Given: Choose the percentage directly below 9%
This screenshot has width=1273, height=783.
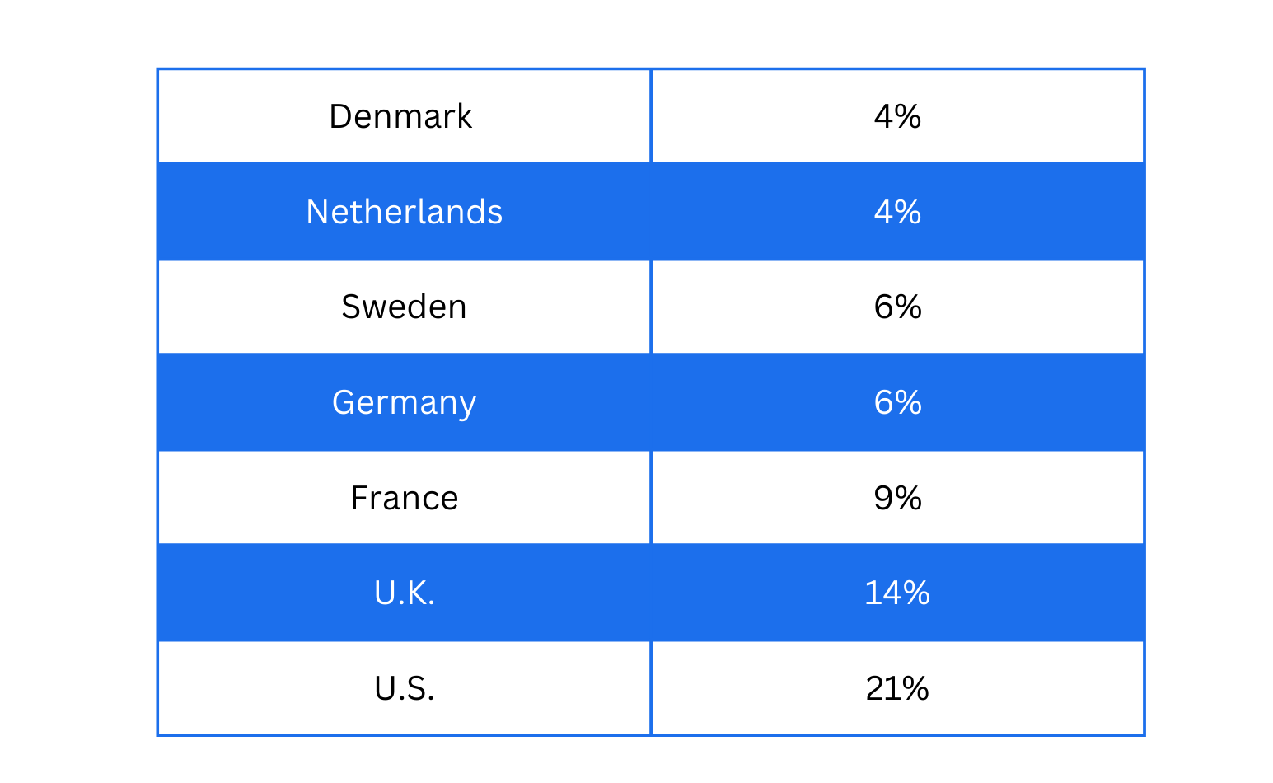Looking at the screenshot, I should (x=897, y=593).
